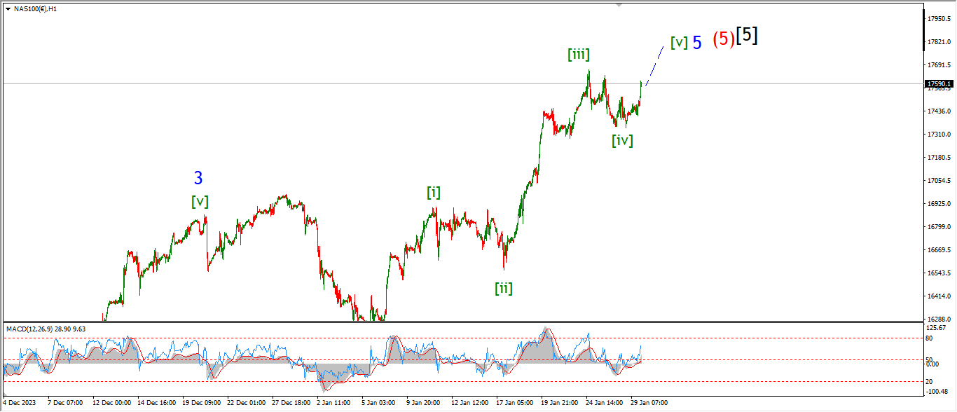Click the 17951.0 price scale value

point(937,19)
